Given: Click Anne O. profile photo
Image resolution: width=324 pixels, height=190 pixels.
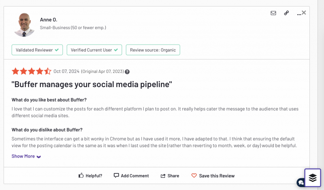Looking at the screenshot, I should [x=24, y=25].
